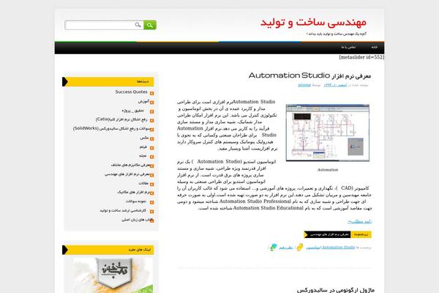
Task: Open the آموزش category
Action: 143,101
